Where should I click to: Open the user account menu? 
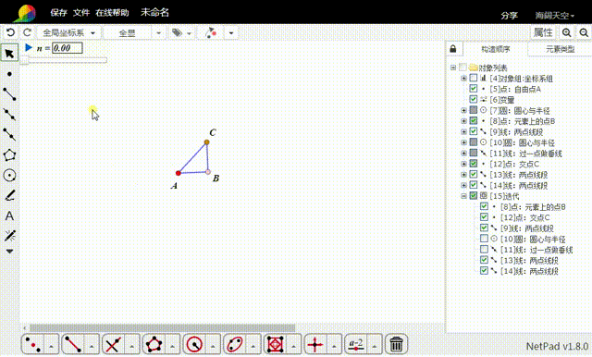(555, 16)
